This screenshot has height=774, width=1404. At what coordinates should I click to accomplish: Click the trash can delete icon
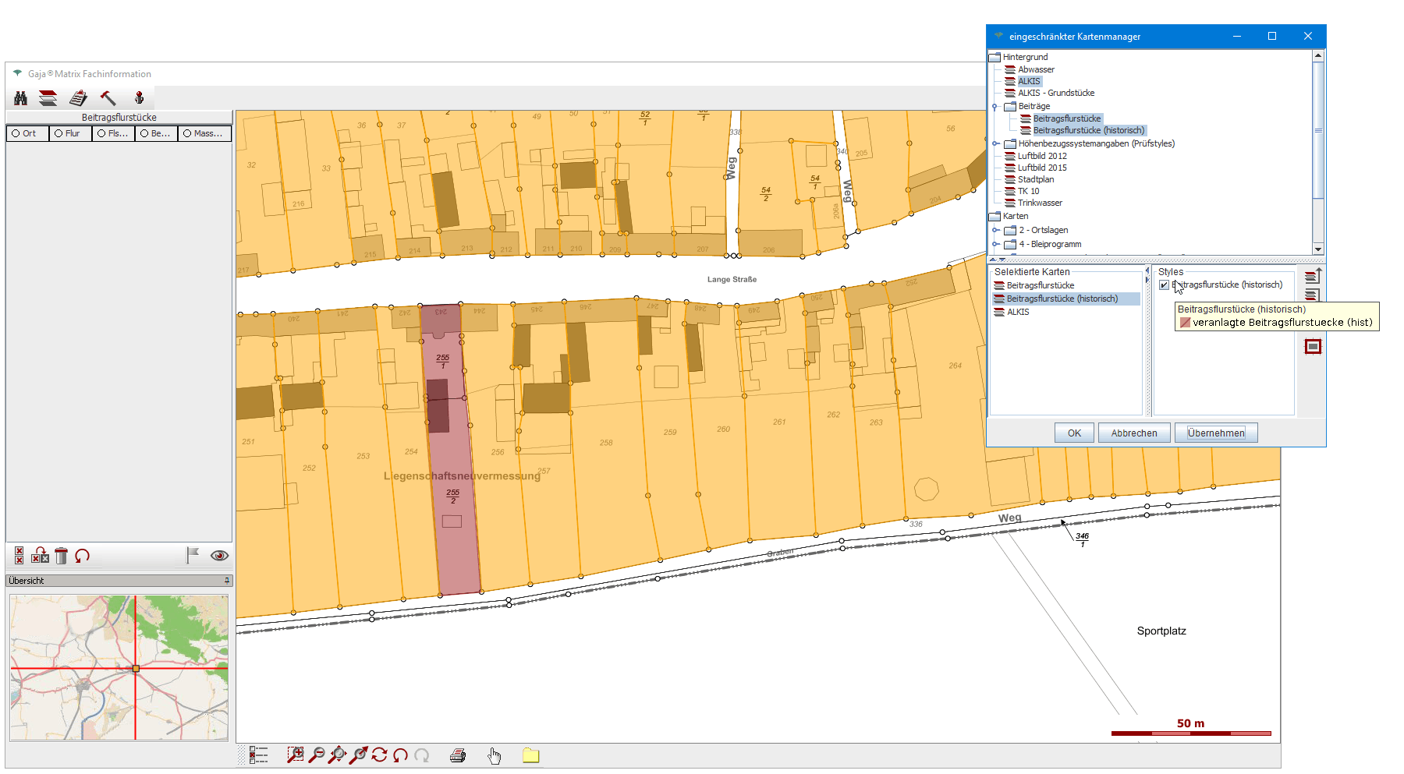click(x=62, y=556)
